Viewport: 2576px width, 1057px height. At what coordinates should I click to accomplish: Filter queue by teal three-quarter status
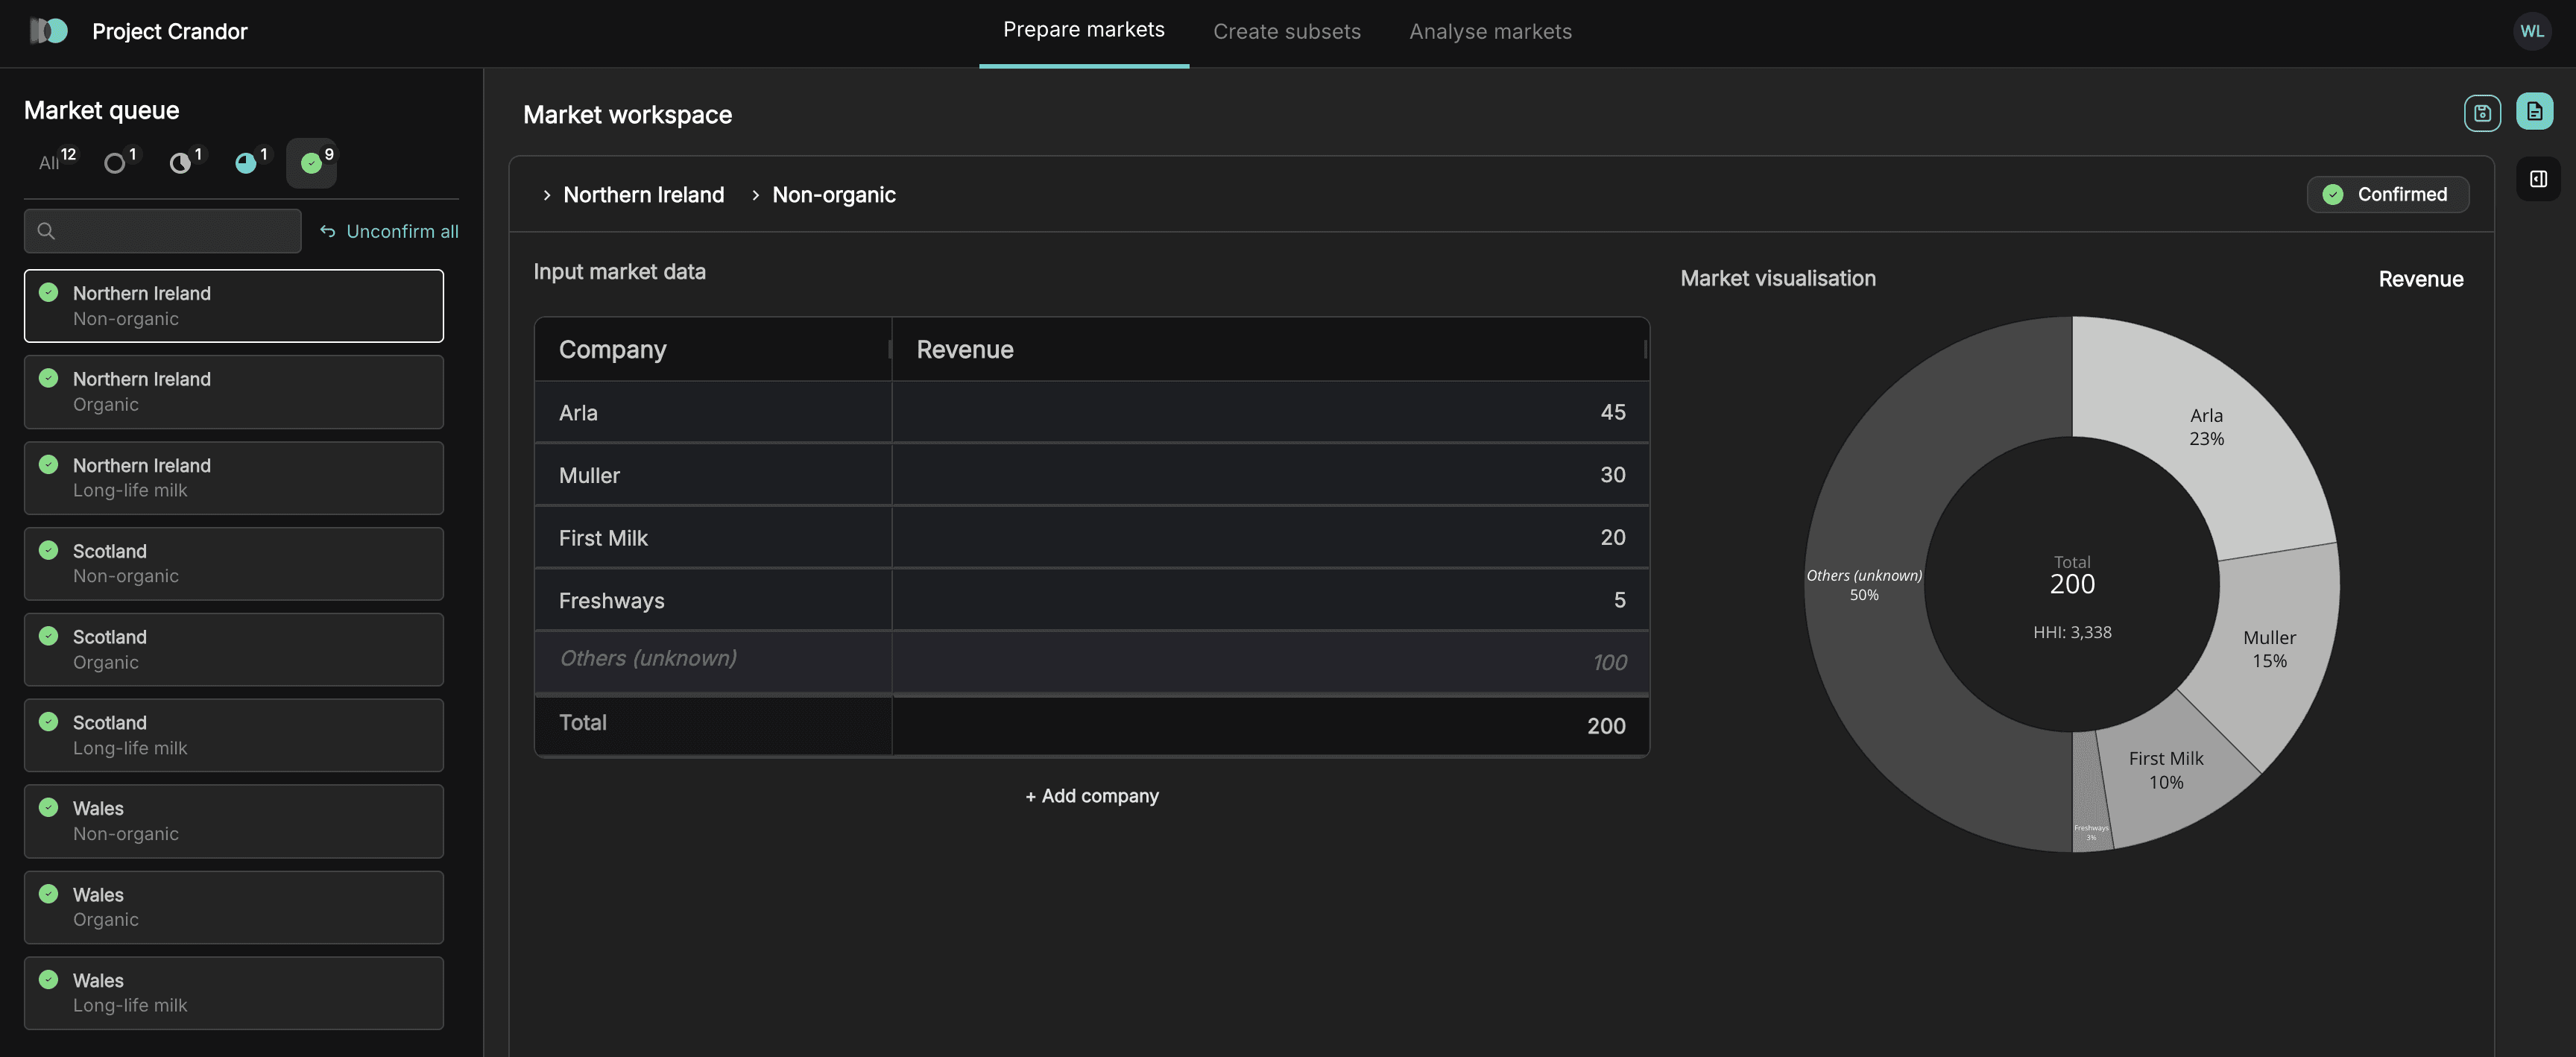246,163
